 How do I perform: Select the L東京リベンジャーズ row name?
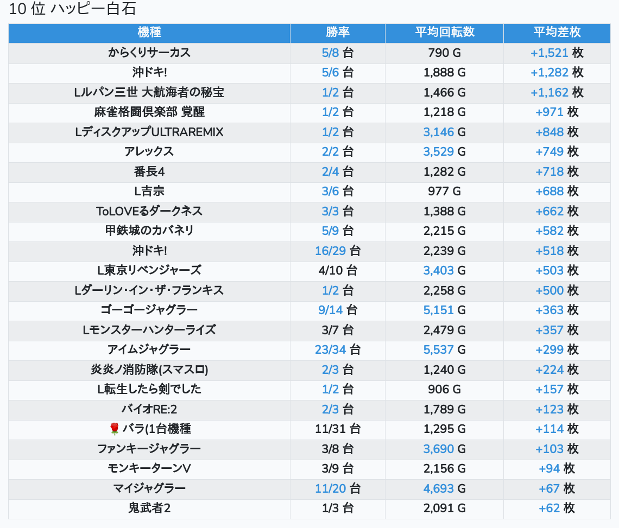coord(149,270)
